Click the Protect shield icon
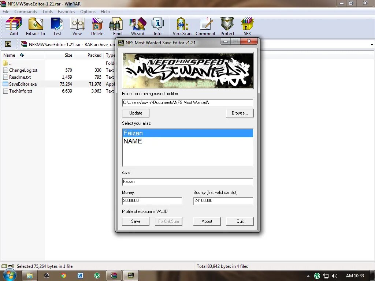This screenshot has width=375, height=281. click(227, 26)
